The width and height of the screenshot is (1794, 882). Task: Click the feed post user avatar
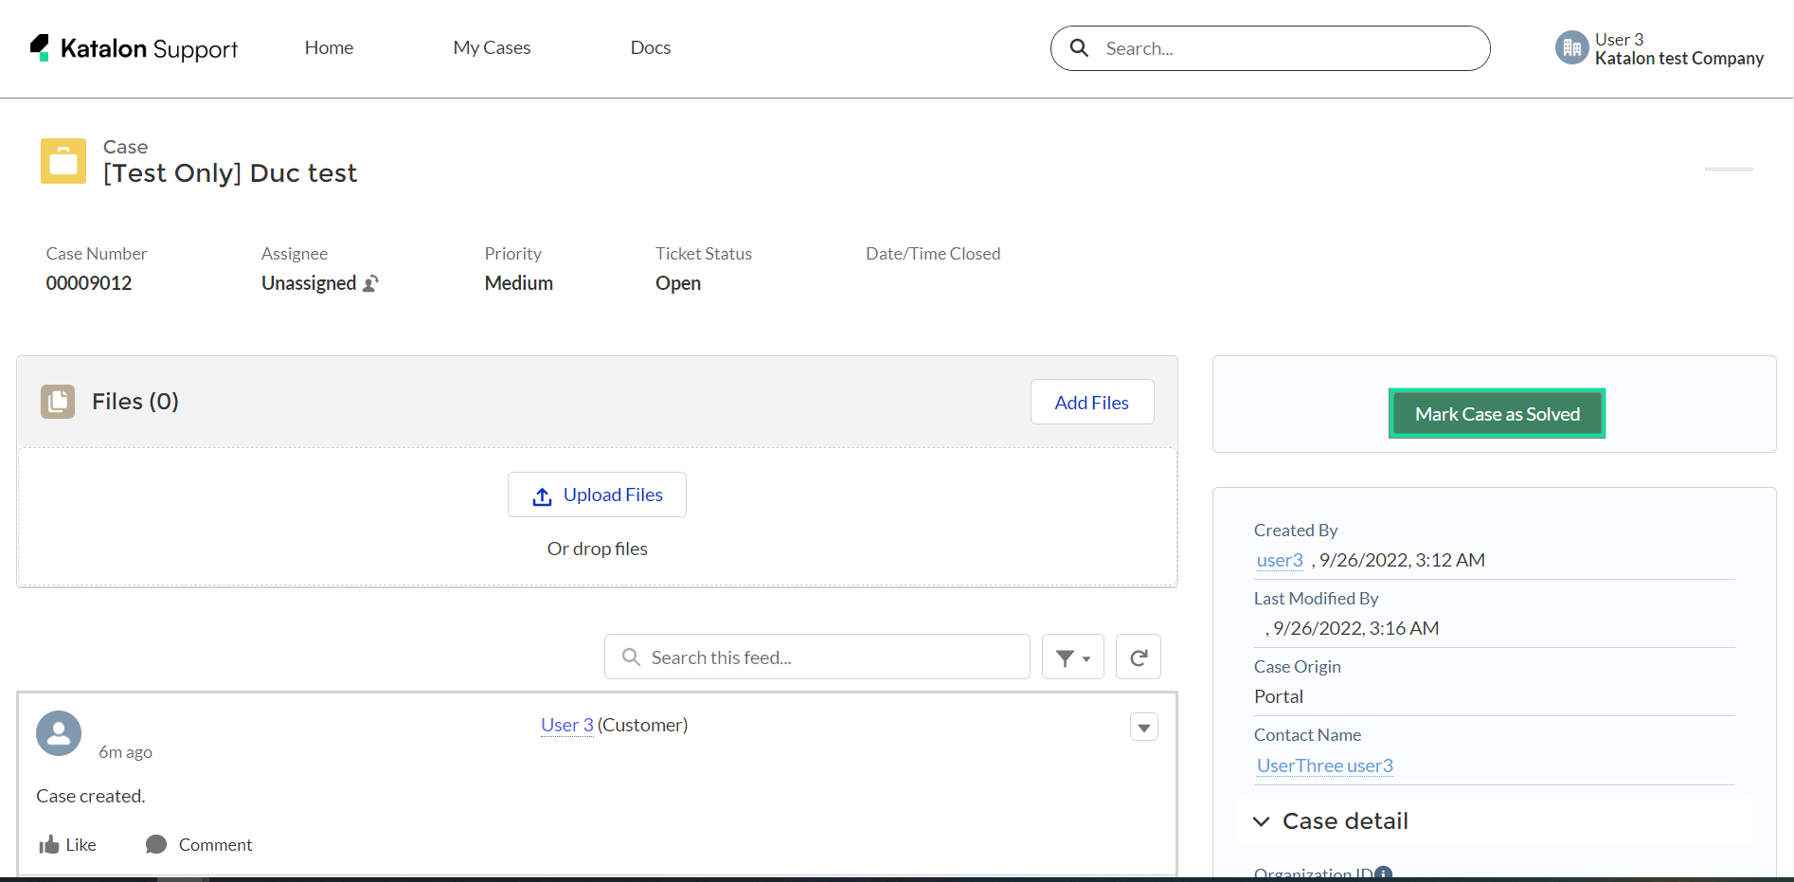58,732
